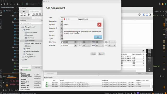Open End Time seconds dropdown
Viewport: 167px width, 94px height.
tap(112, 45)
